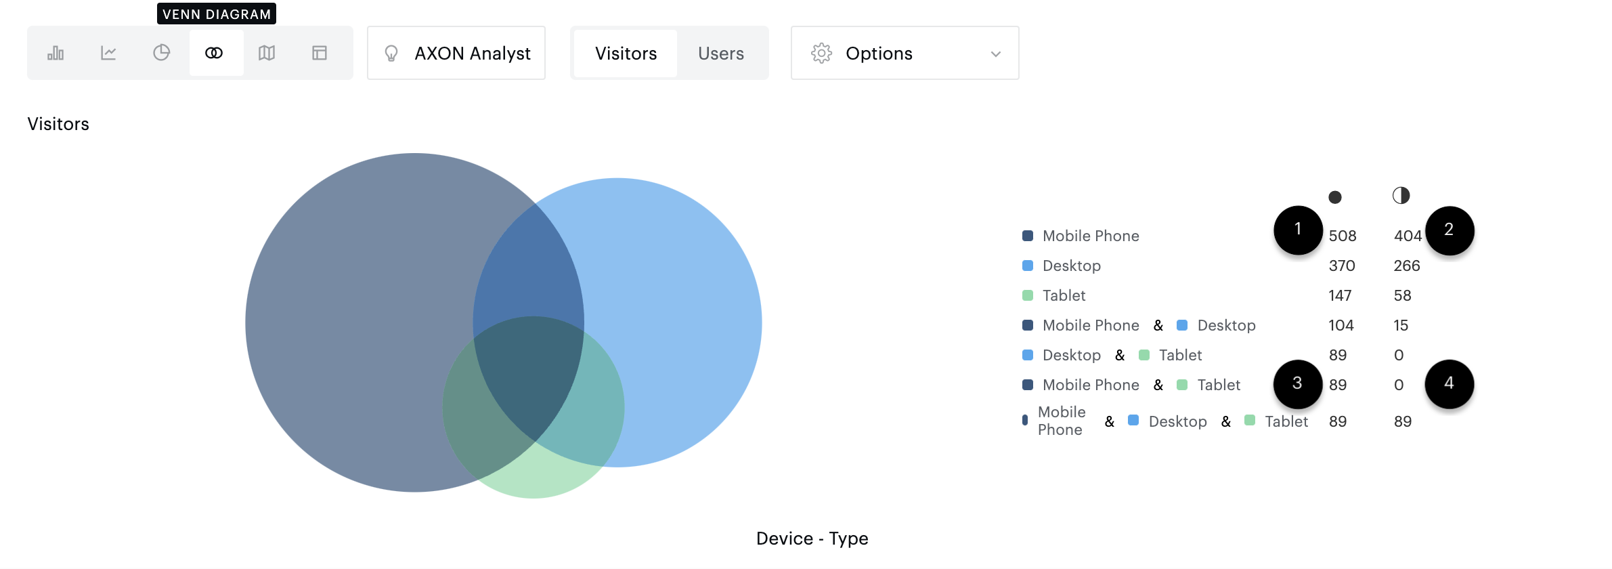
Task: Click annotation marker number 1
Action: pos(1298,230)
